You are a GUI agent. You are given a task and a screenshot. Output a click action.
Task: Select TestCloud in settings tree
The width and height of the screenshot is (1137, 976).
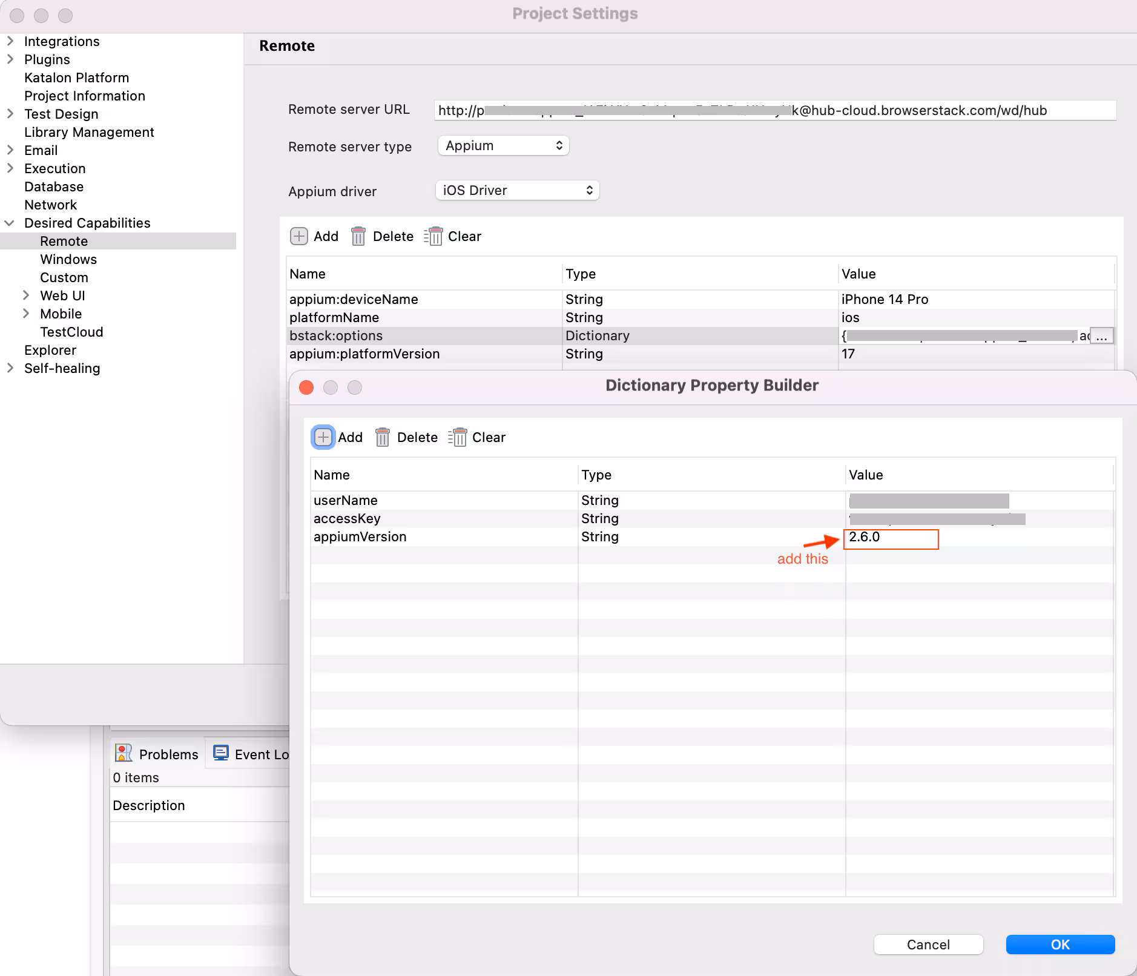(x=71, y=332)
